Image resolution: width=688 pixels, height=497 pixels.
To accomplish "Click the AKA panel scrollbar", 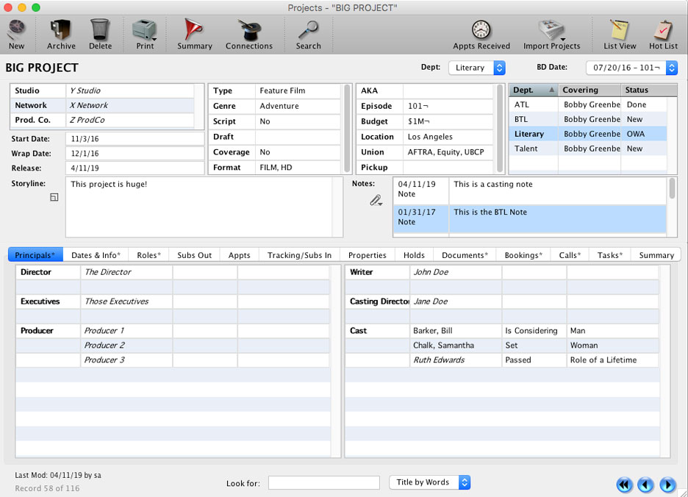I will [x=499, y=128].
